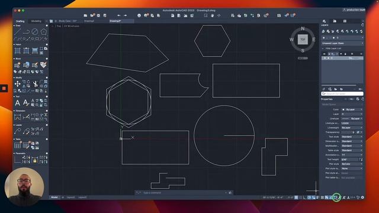The image size is (379, 213).
Task: Toggle the pin dot on Draw panel header
Action: 47,25
